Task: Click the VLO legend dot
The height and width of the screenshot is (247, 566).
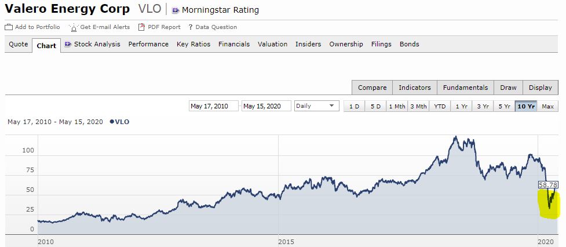Action: coord(112,122)
